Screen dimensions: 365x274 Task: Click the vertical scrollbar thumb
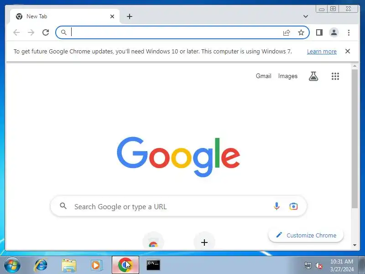(355, 139)
